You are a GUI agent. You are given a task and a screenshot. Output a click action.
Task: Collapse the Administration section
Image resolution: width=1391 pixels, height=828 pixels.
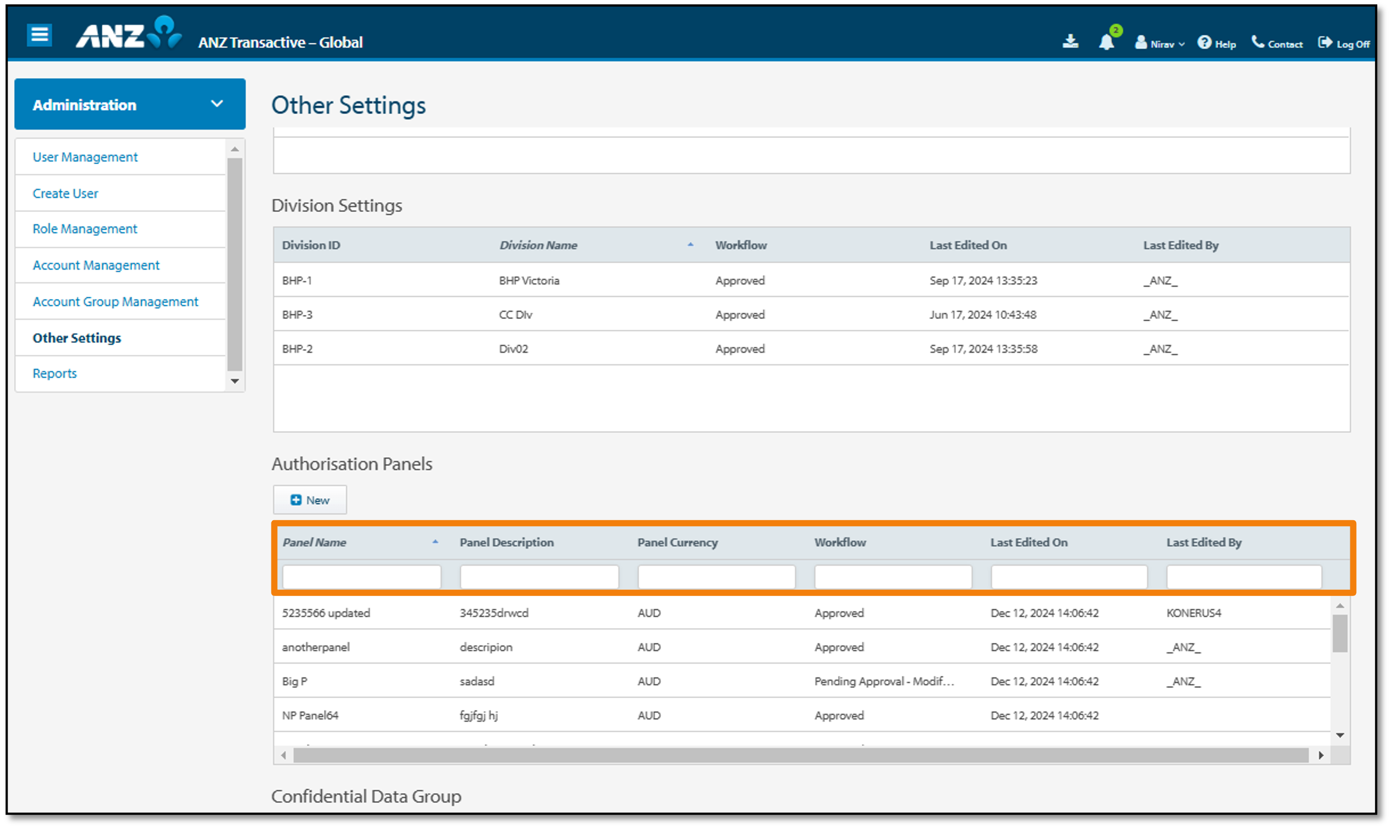[x=217, y=104]
